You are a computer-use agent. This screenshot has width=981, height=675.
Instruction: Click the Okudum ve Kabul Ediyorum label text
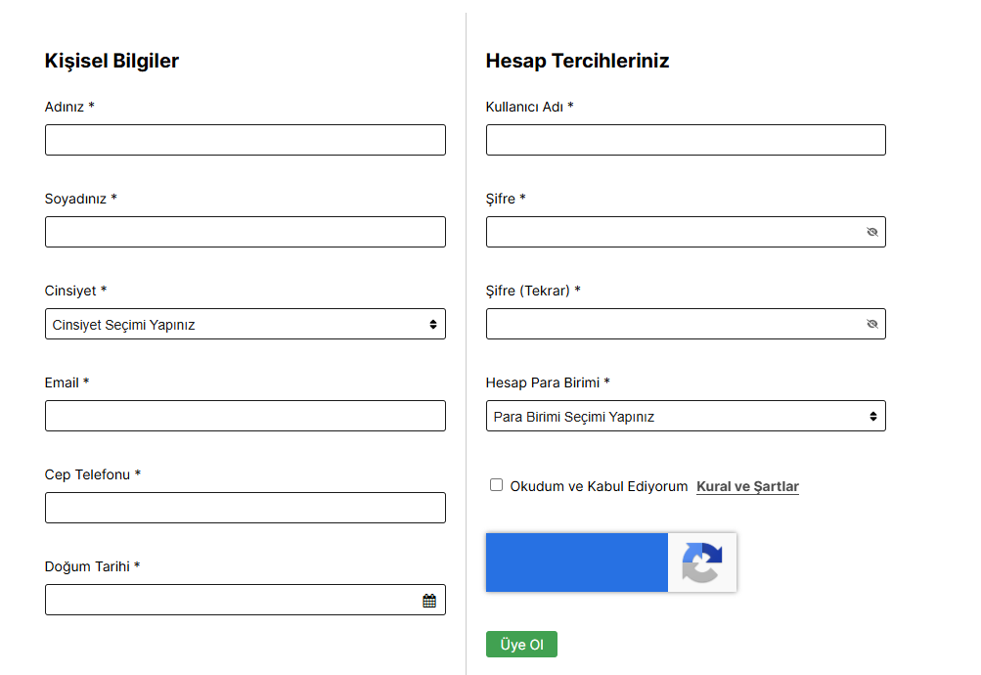599,486
